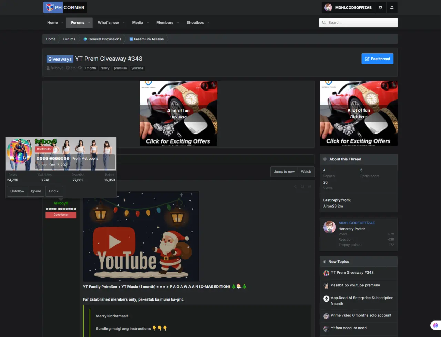Go to Freemium Access breadcrumb
This screenshot has width=441, height=337.
tap(149, 39)
